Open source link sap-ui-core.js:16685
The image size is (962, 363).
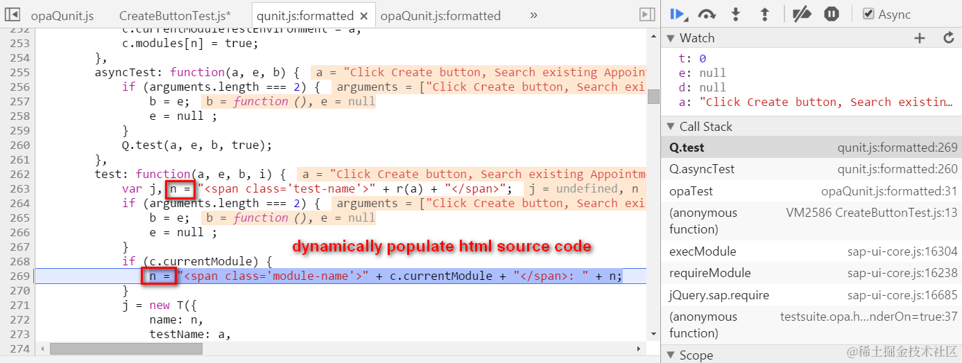902,295
